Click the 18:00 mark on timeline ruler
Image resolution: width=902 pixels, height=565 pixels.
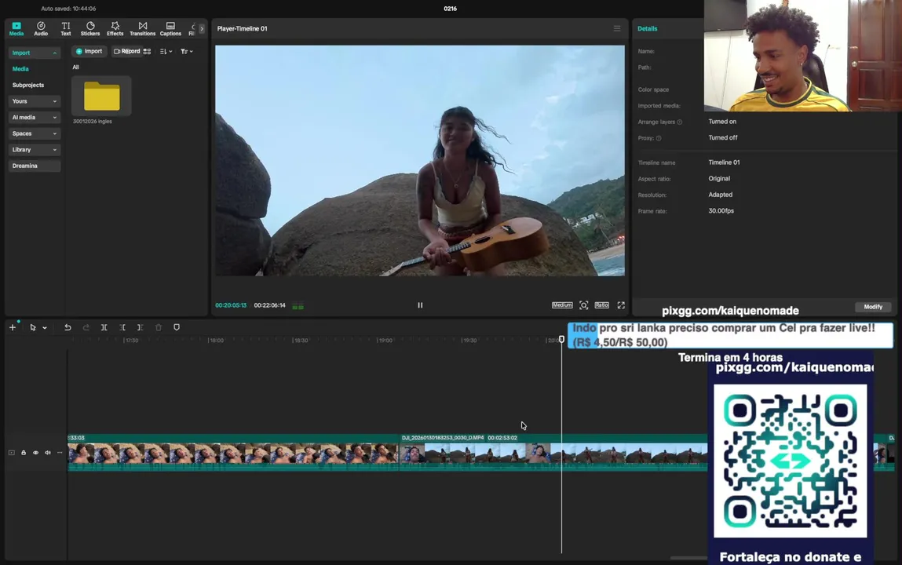tap(217, 341)
